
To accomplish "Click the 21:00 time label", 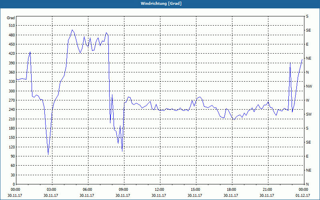I will 267,189.
